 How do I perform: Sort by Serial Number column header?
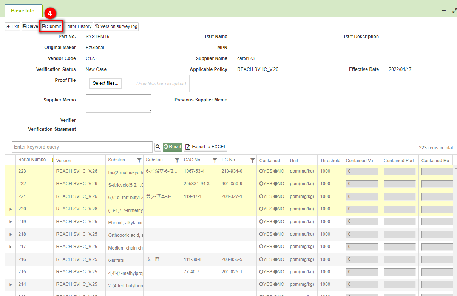(33, 160)
